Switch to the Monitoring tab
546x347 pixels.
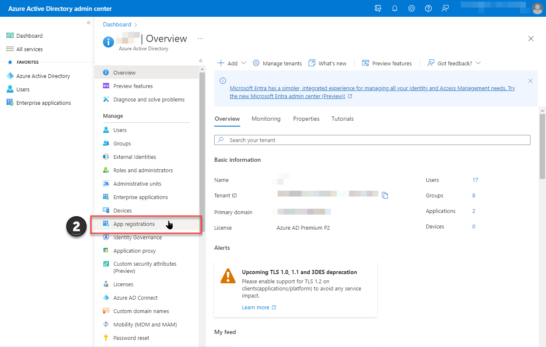(x=266, y=119)
